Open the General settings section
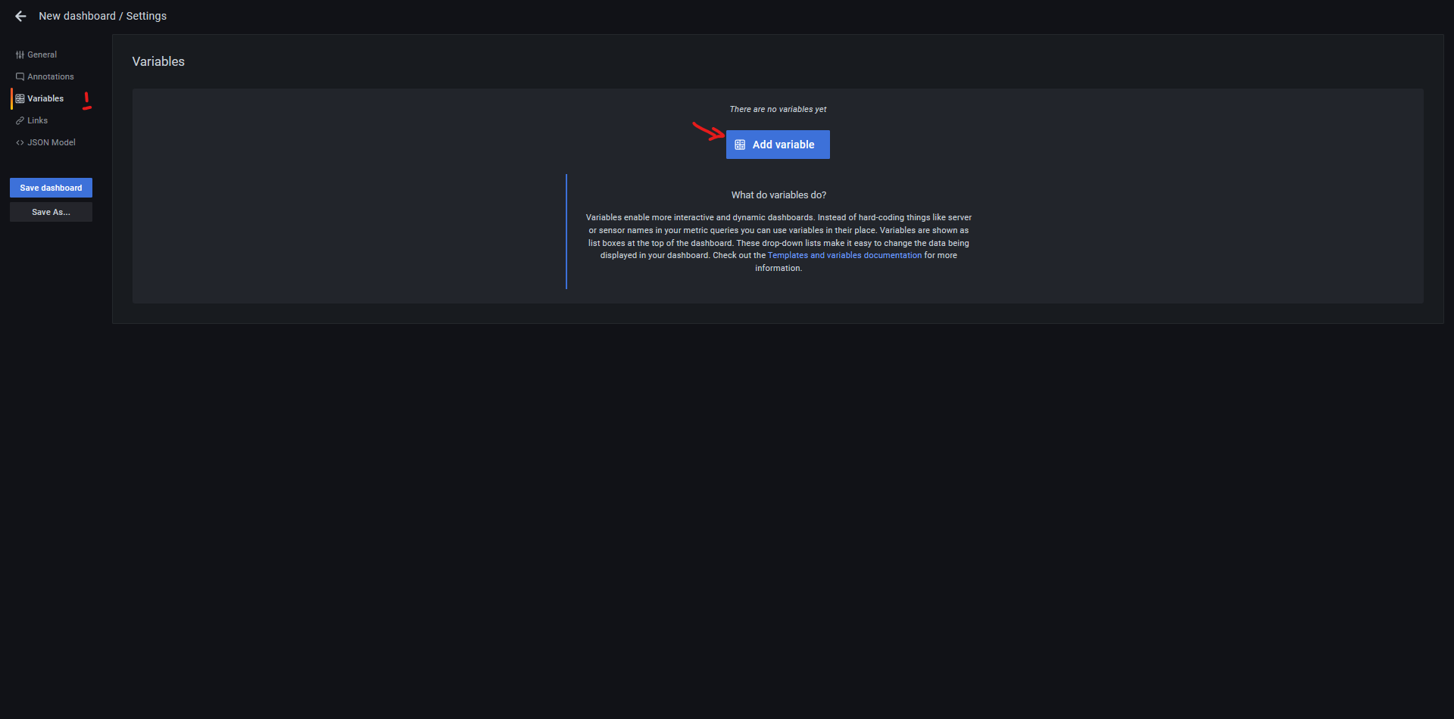 [36, 54]
